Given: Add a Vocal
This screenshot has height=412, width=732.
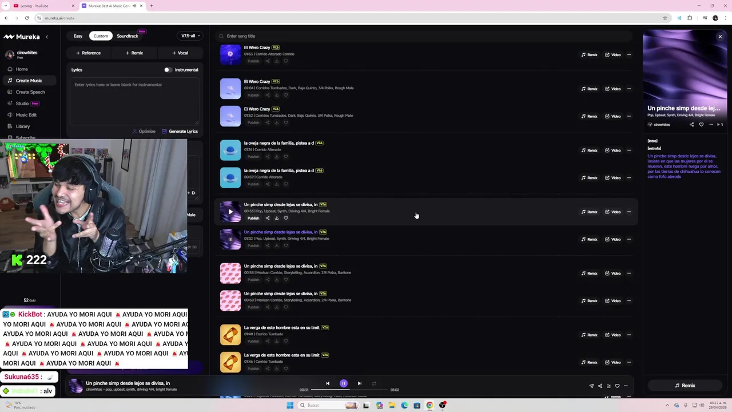Looking at the screenshot, I should tap(180, 53).
